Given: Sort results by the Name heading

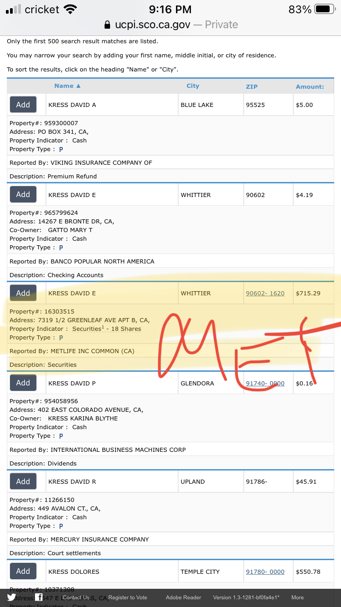Looking at the screenshot, I should [67, 86].
